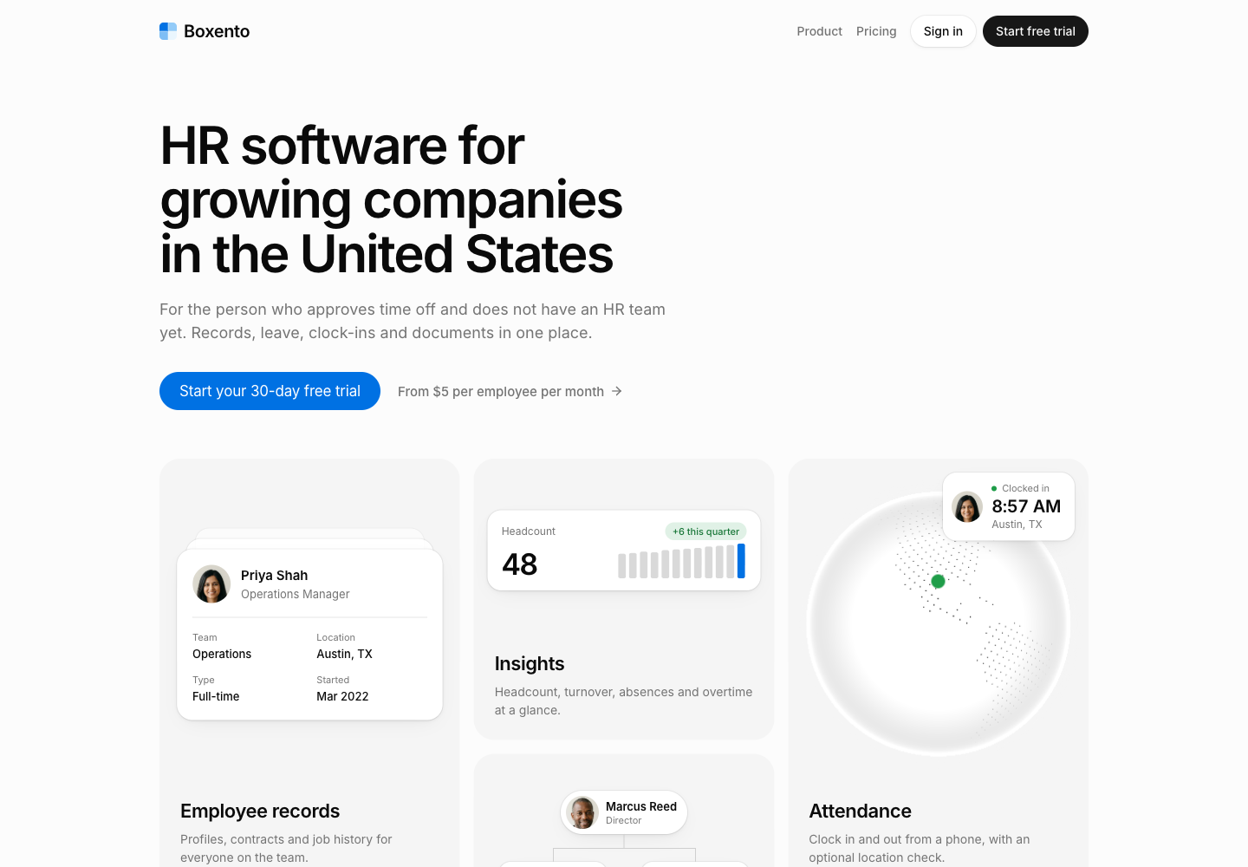Viewport: 1248px width, 867px height.
Task: Open the "From $5 per employee per month" link
Action: point(510,391)
